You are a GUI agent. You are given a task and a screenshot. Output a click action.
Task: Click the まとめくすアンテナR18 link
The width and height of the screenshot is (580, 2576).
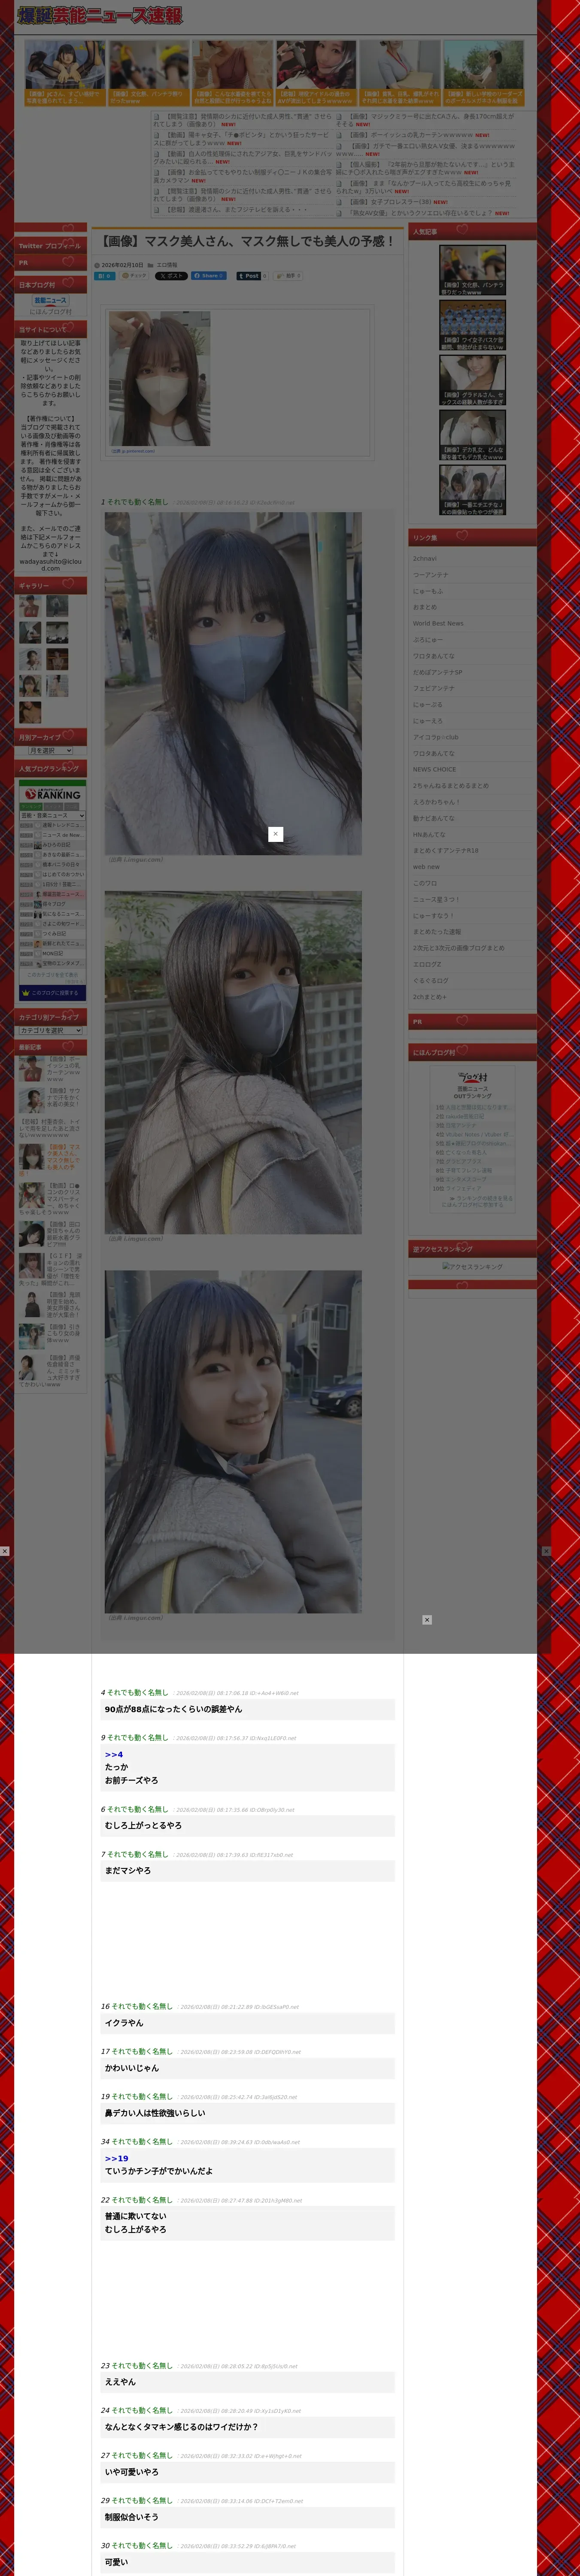[445, 851]
